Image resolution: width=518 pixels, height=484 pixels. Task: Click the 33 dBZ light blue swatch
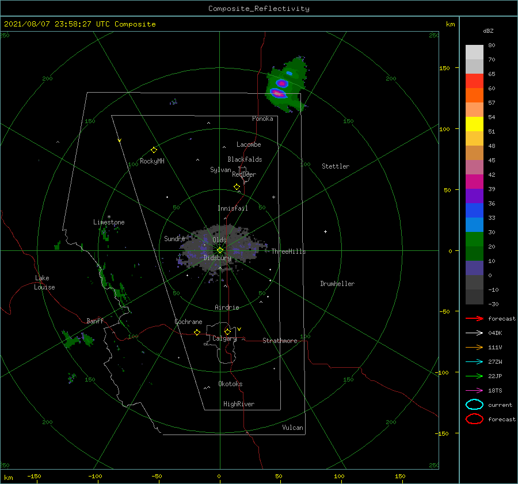pyautogui.click(x=474, y=224)
